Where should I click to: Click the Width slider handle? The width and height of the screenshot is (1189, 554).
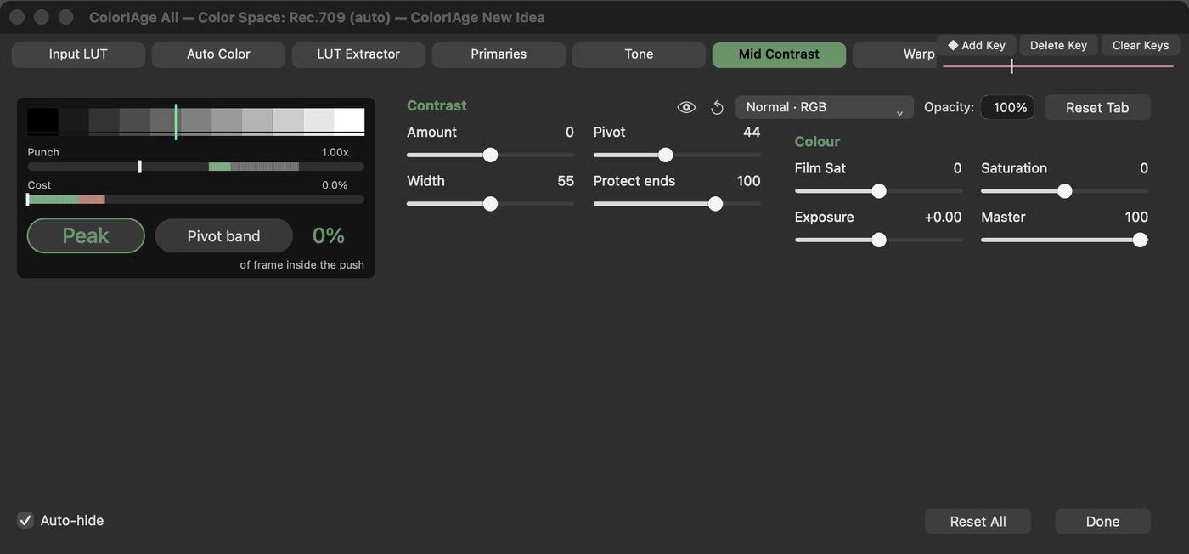(490, 204)
